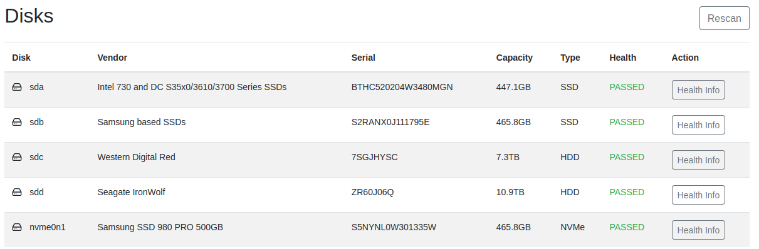Click the Type column header
Screen dimensions: 759x249
point(570,58)
